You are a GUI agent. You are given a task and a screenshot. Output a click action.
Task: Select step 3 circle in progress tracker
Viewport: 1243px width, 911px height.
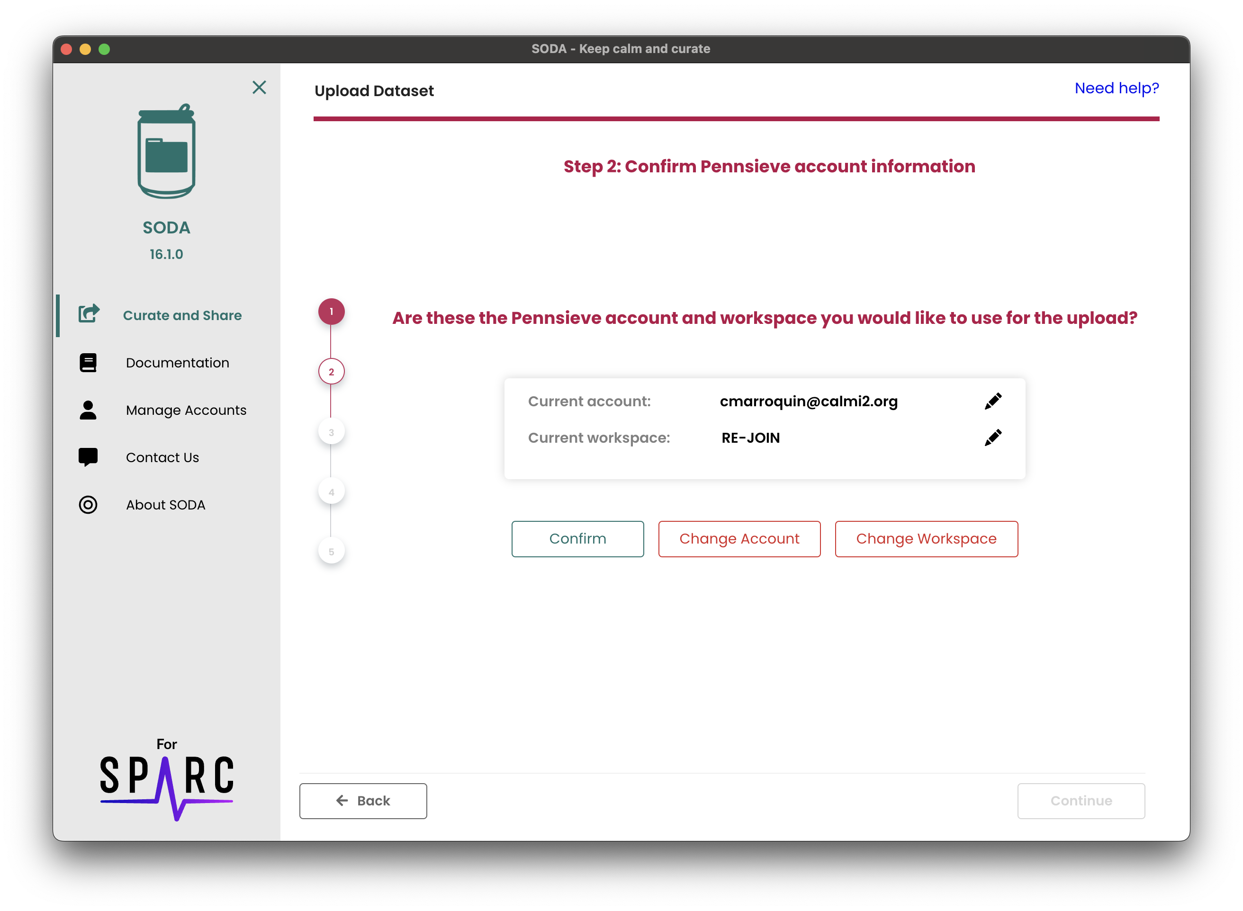tap(331, 432)
